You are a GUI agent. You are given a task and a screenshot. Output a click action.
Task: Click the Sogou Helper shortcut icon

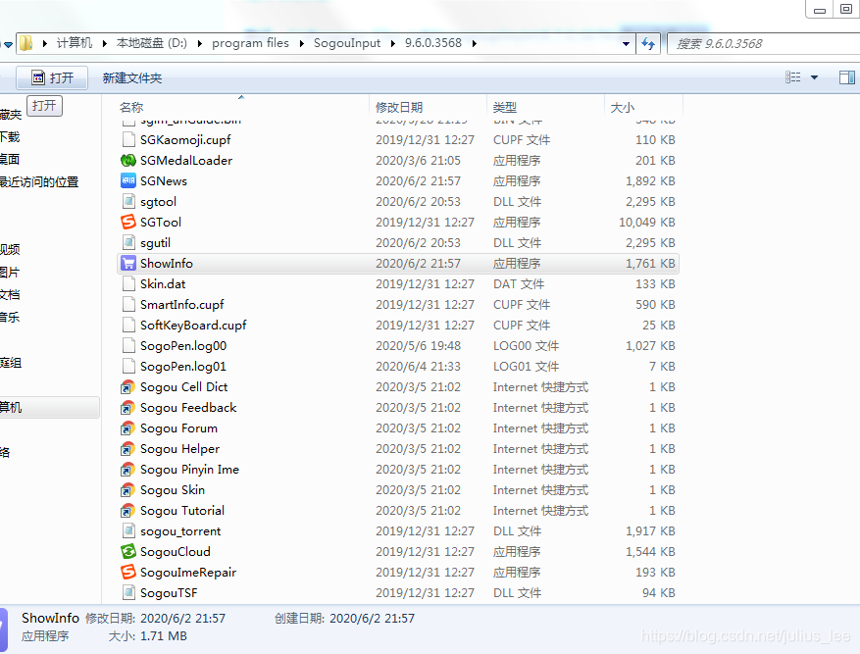(x=128, y=448)
